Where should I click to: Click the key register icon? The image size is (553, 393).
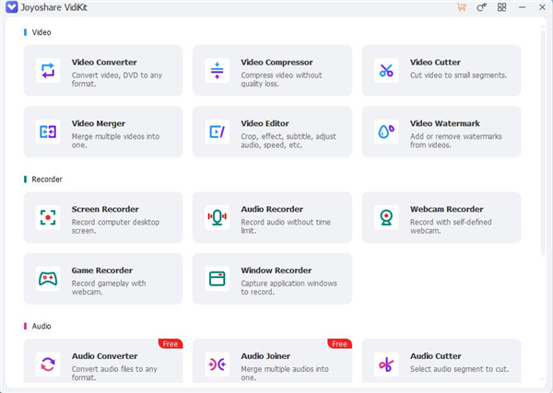pos(481,7)
